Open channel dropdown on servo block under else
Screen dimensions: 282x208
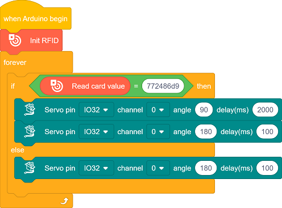coord(158,168)
